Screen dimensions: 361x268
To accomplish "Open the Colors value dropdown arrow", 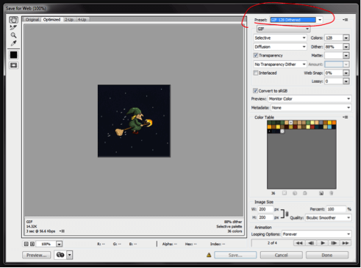I will click(346, 38).
